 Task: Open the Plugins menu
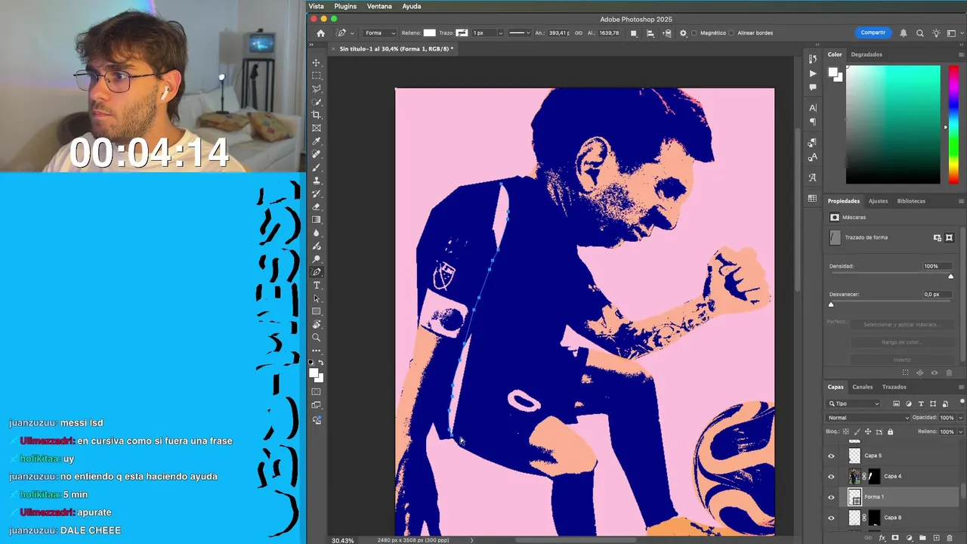pyautogui.click(x=345, y=6)
